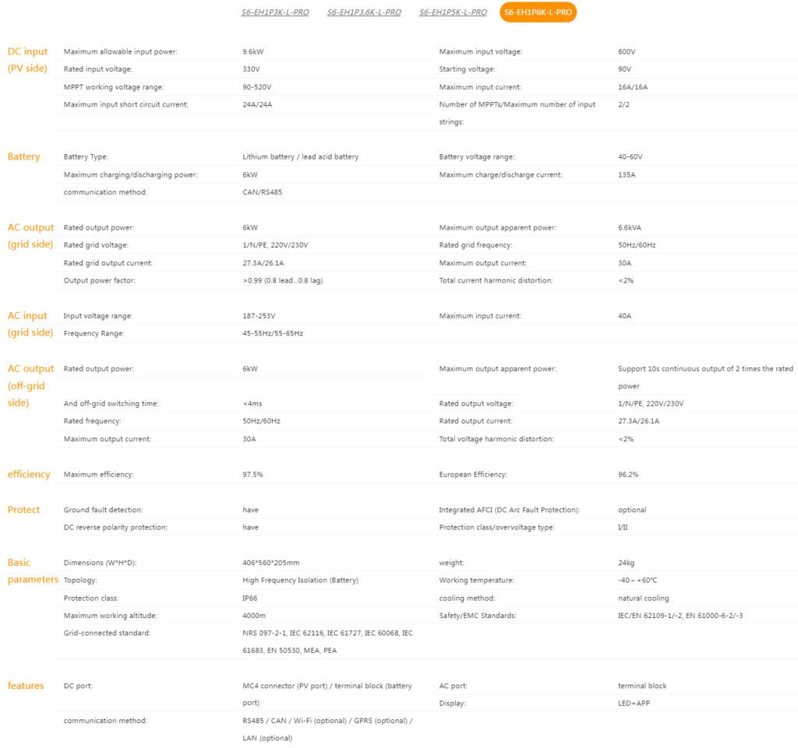This screenshot has height=748, width=798.
Task: Click the highlighted S6-EH1P6K-L-PRO tab
Action: point(538,12)
